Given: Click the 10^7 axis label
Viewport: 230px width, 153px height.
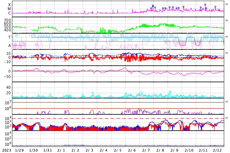Looking at the screenshot, I should pos(8,103).
